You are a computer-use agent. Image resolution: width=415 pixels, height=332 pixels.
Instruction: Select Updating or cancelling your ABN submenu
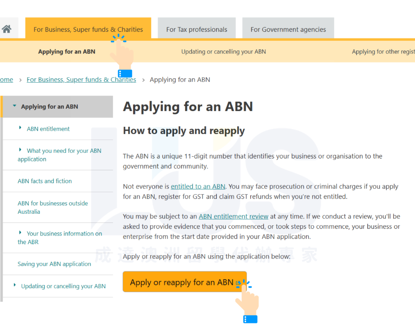223,51
